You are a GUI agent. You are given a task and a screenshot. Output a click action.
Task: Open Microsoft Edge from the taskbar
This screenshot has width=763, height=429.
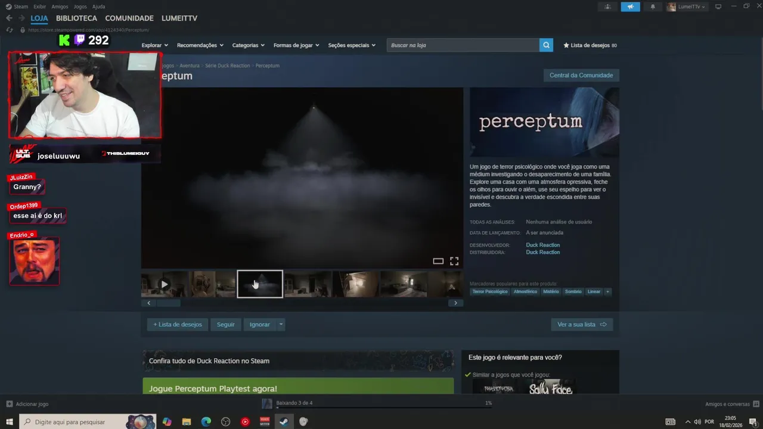point(206,422)
